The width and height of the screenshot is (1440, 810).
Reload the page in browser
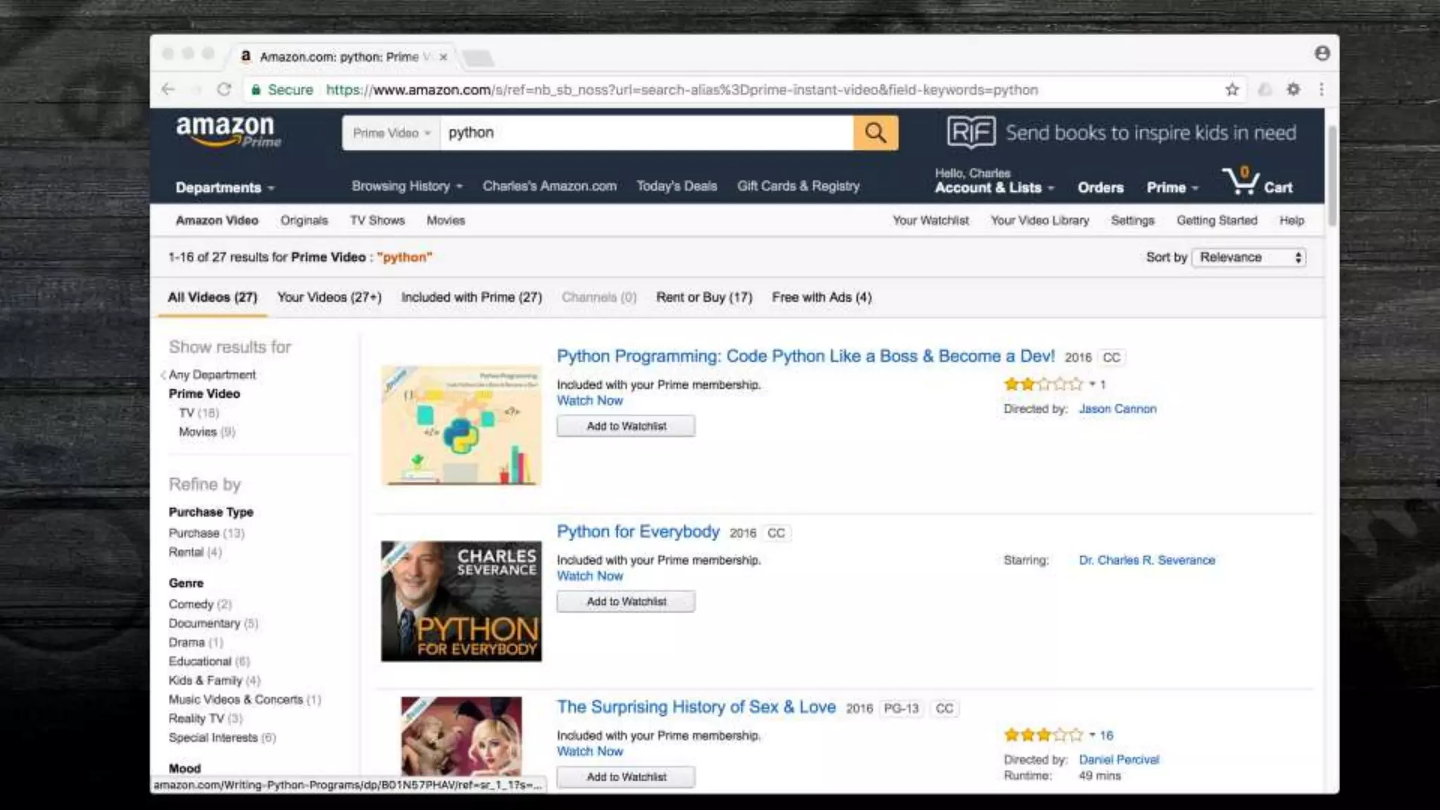[x=224, y=89]
